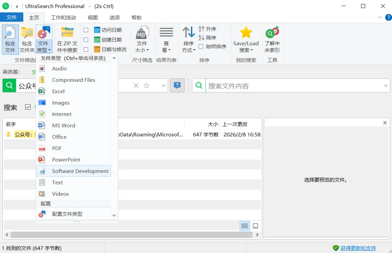This screenshot has width=392, height=253.
Task: Open 配置文件类型 (configure file types)
Action: coord(73,214)
